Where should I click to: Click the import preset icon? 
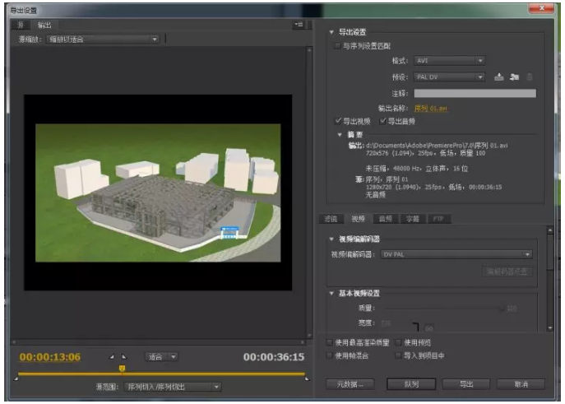[x=514, y=77]
